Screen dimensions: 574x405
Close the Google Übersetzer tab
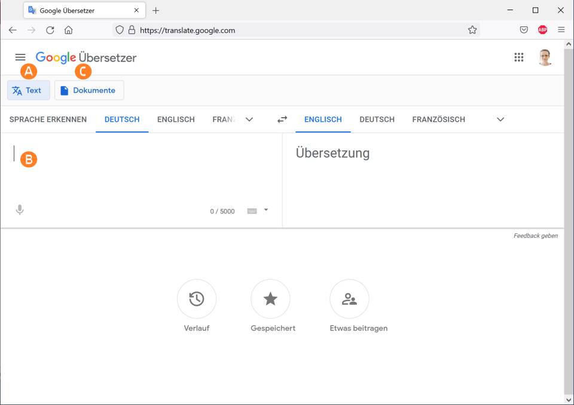click(x=136, y=10)
